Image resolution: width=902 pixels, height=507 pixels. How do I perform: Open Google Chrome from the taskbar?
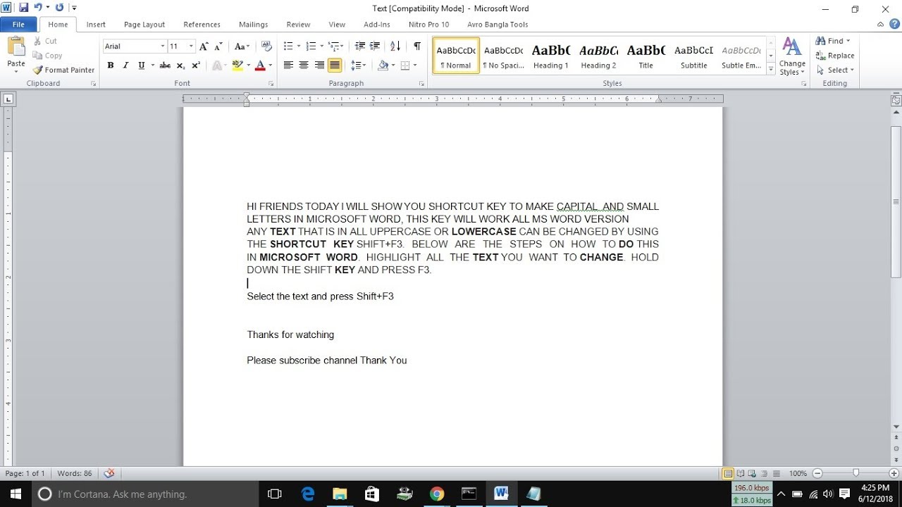[437, 494]
